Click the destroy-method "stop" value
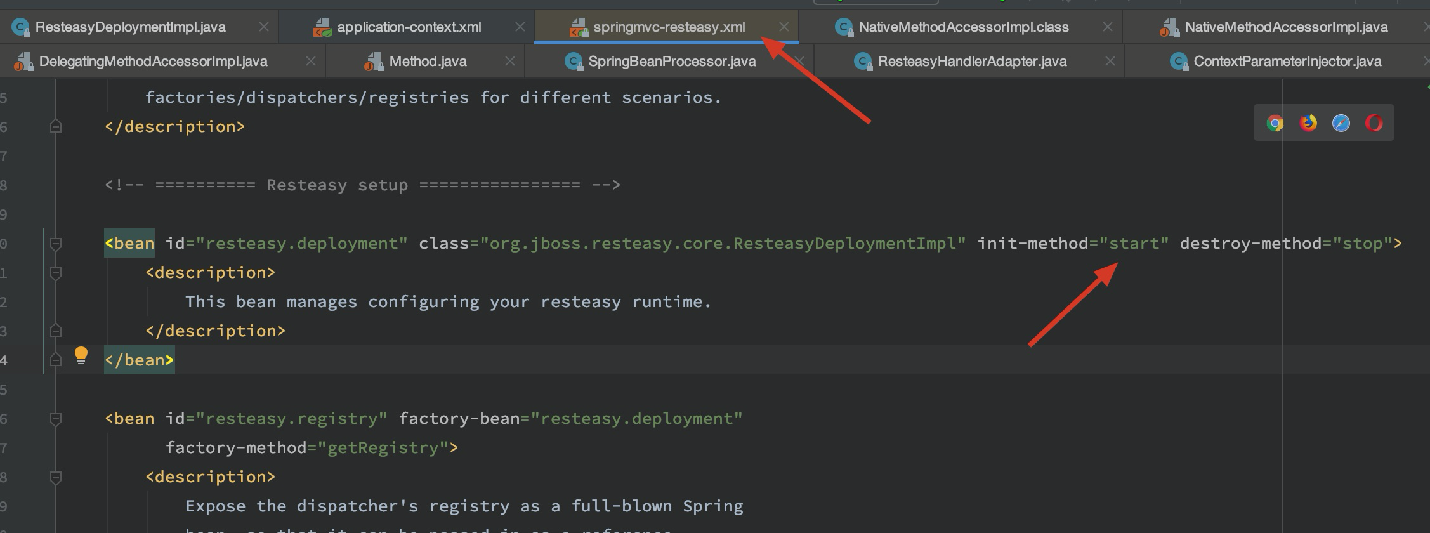Viewport: 1430px width, 533px height. [x=1362, y=244]
